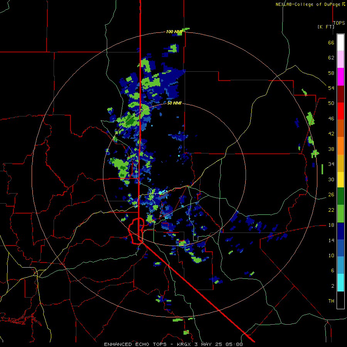Click the "ENHANCED ECHO TOPS - KRGX" title
Viewport: 347px width, 347px height.
pos(148,344)
